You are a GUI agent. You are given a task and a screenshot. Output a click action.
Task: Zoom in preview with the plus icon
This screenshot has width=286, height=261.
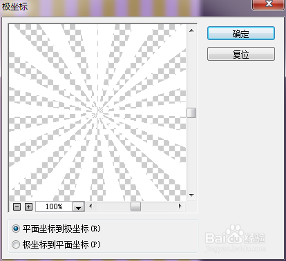click(x=28, y=206)
